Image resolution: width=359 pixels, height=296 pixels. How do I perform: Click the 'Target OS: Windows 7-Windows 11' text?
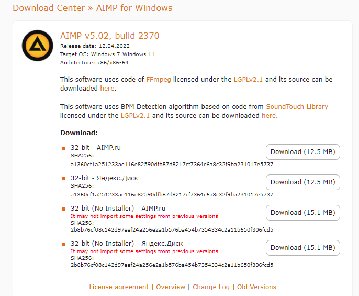pos(107,54)
